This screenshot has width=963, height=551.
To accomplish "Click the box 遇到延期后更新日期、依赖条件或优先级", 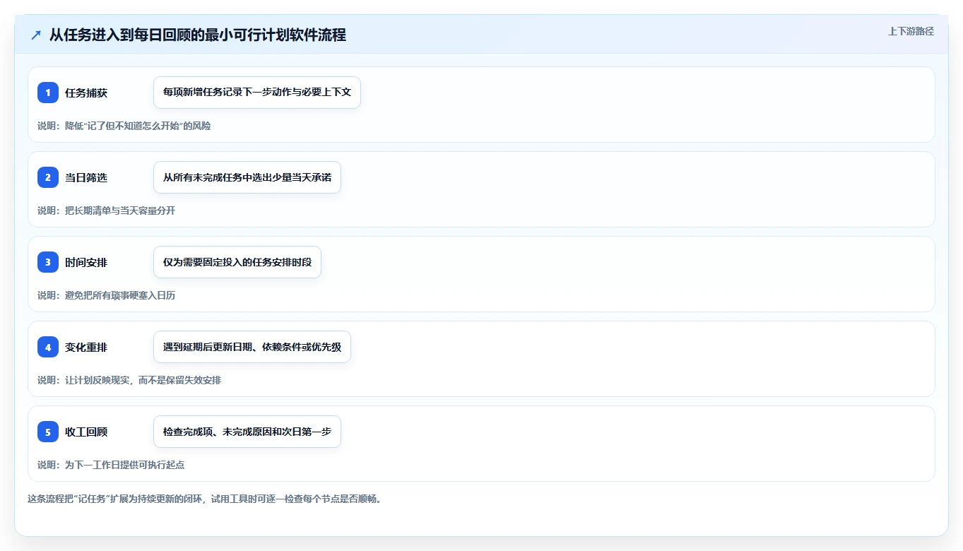I will click(x=252, y=347).
